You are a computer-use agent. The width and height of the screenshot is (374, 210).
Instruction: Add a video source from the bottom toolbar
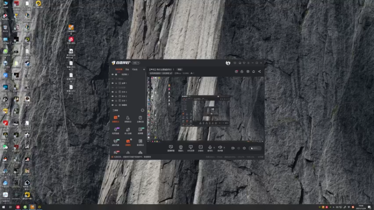coord(201,148)
